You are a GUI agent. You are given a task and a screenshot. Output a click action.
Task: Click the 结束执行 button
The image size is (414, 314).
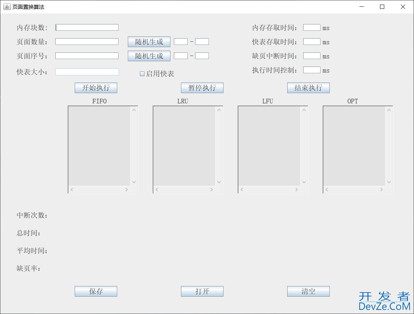[x=308, y=88]
